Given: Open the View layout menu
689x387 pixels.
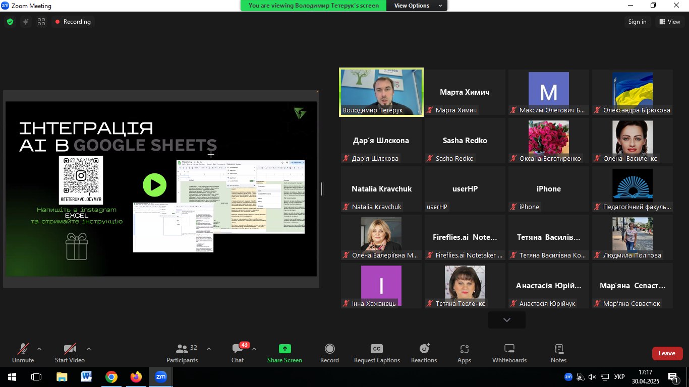Looking at the screenshot, I should click(670, 22).
